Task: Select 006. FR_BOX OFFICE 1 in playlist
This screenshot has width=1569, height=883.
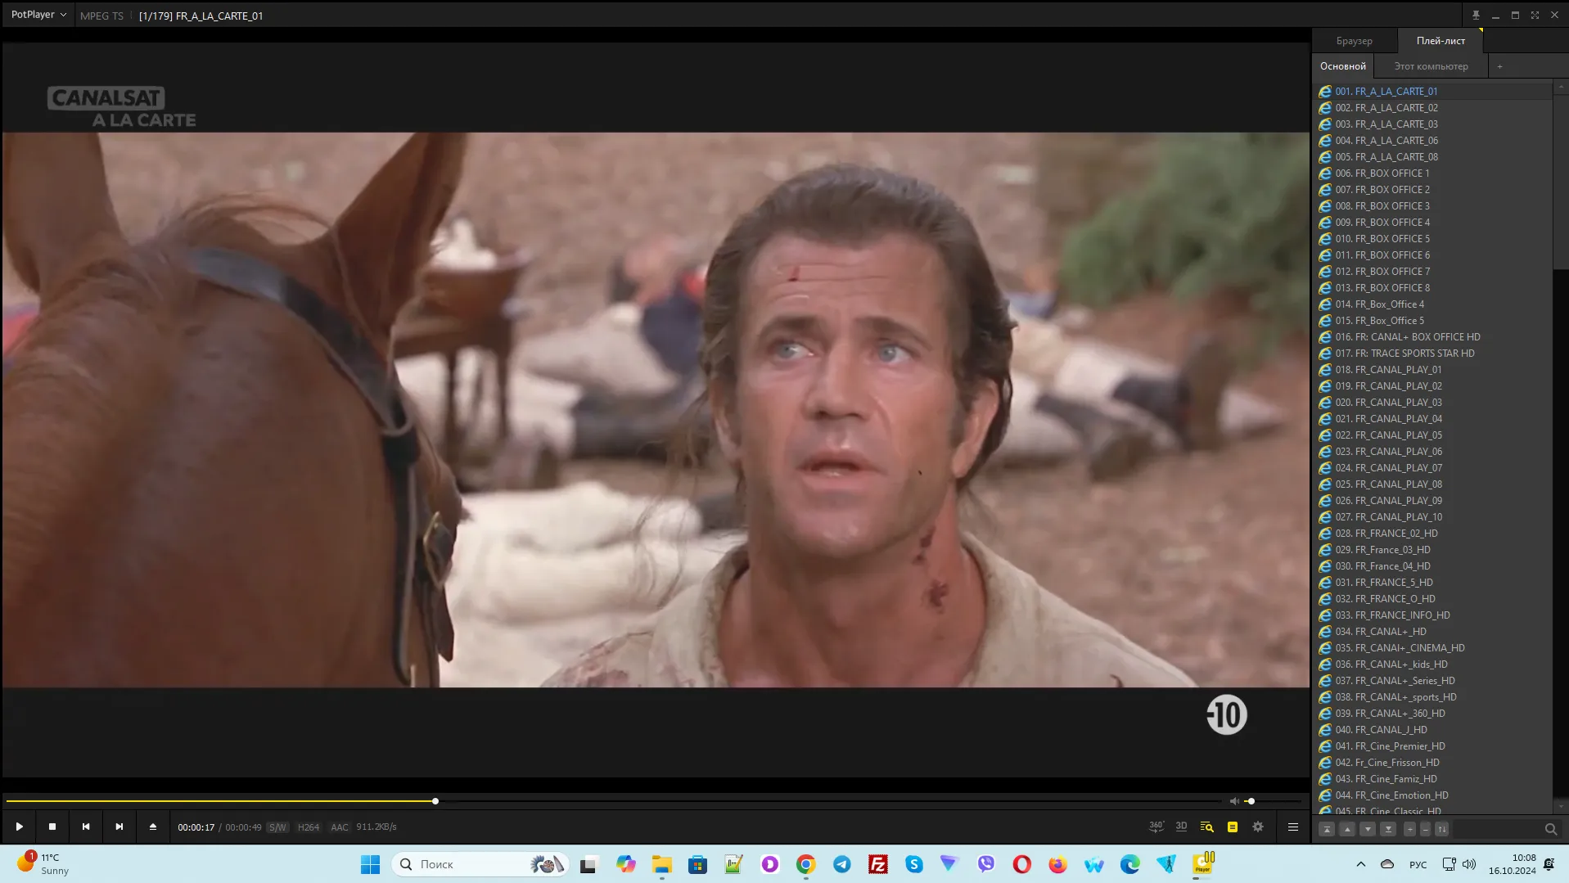Action: click(1432, 173)
